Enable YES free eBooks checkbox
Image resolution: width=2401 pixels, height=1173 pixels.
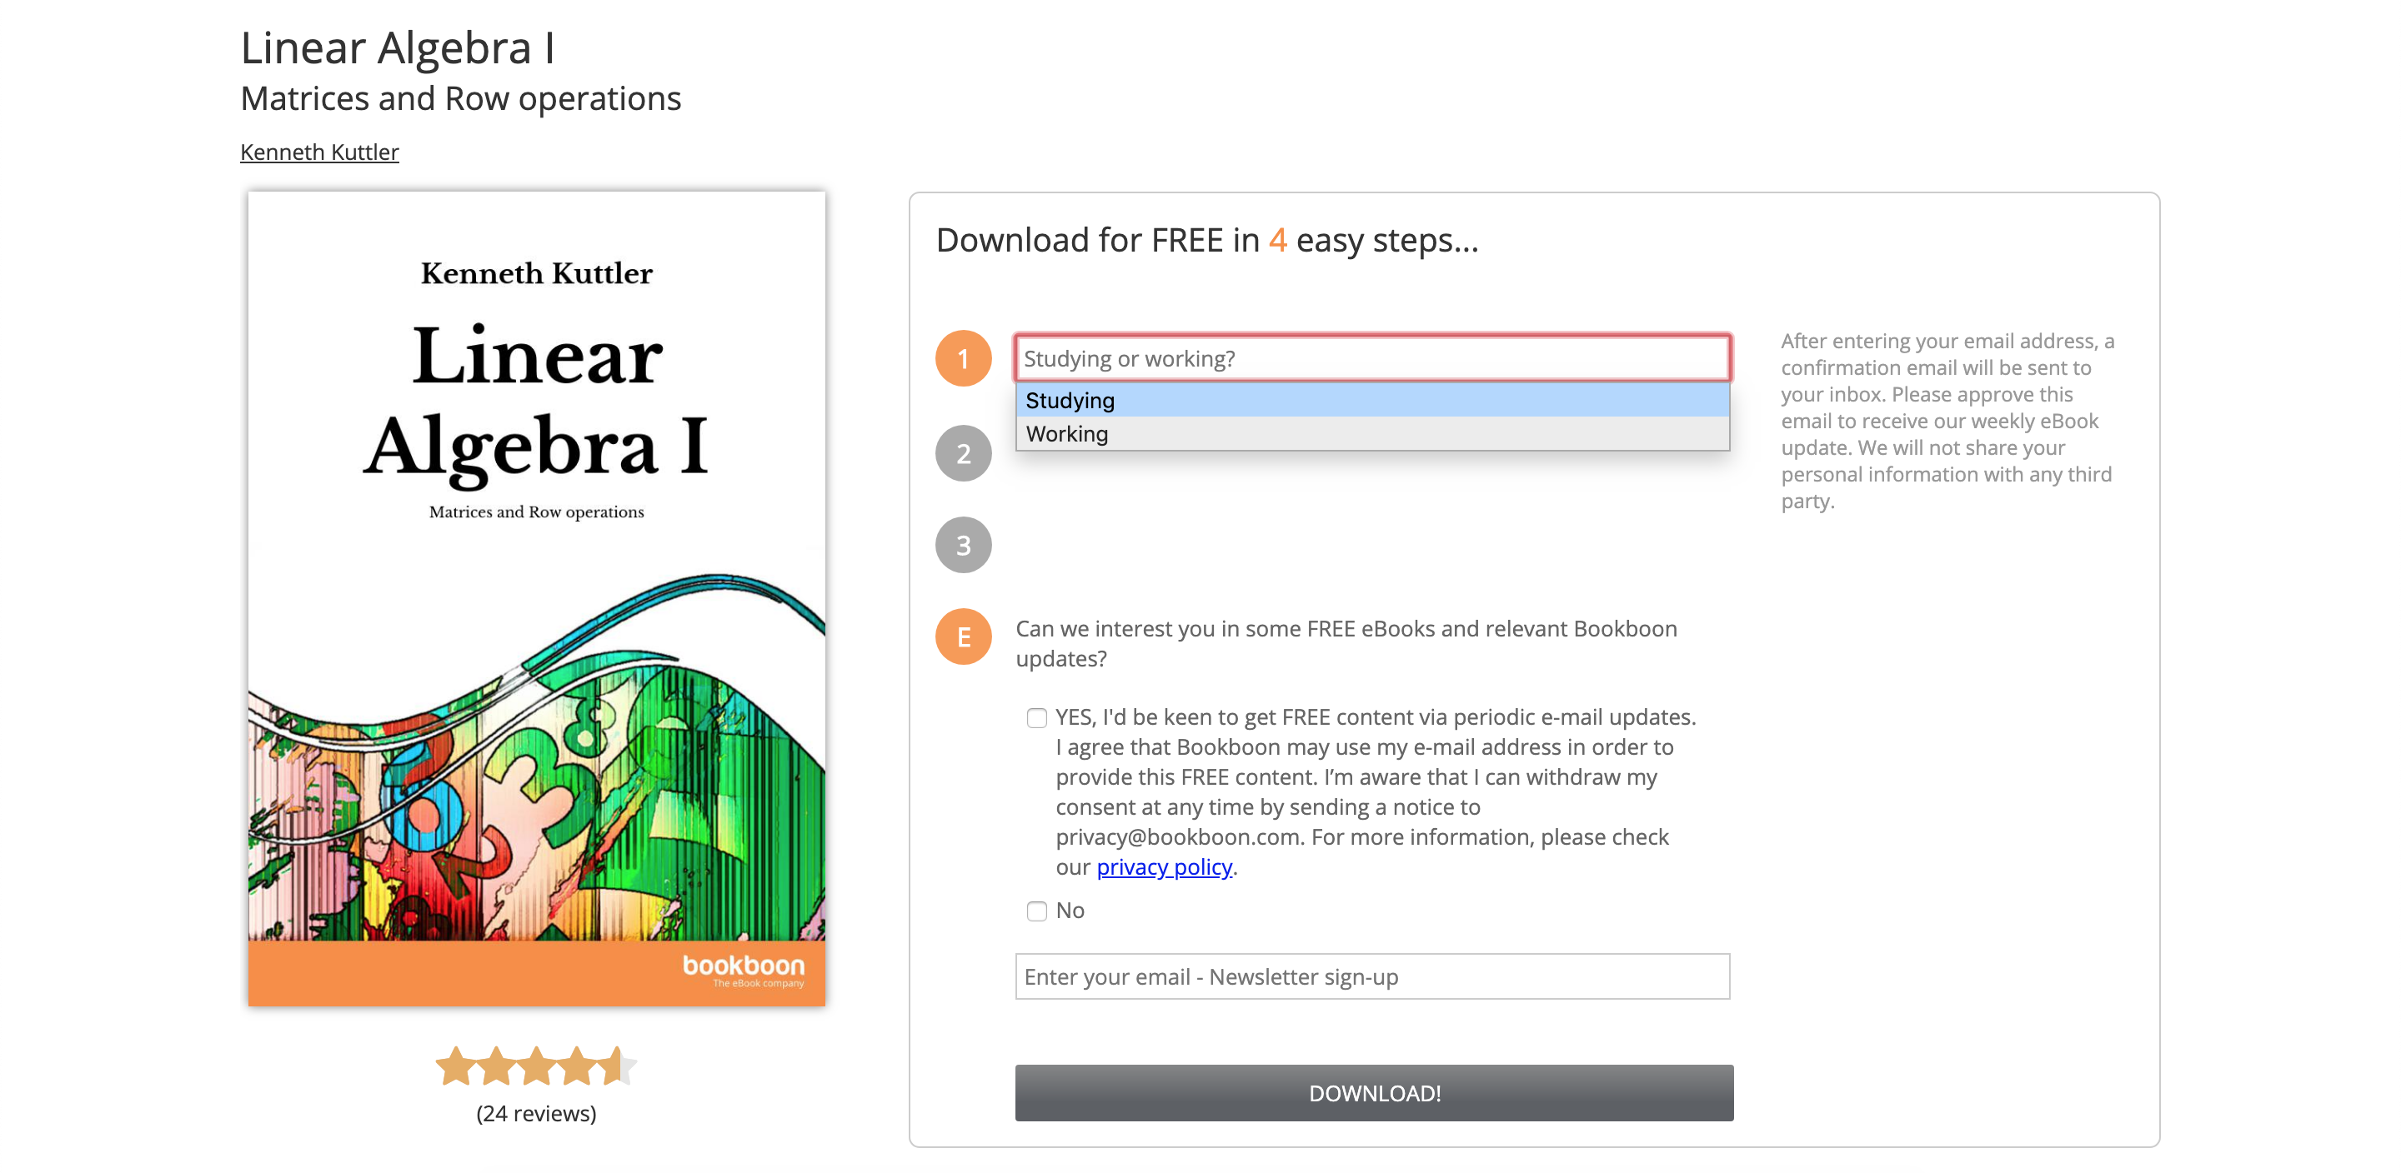tap(1035, 716)
